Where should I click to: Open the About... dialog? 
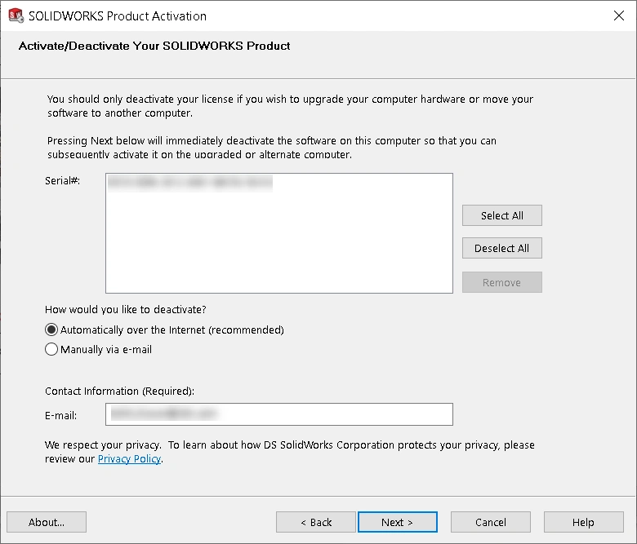pos(47,522)
